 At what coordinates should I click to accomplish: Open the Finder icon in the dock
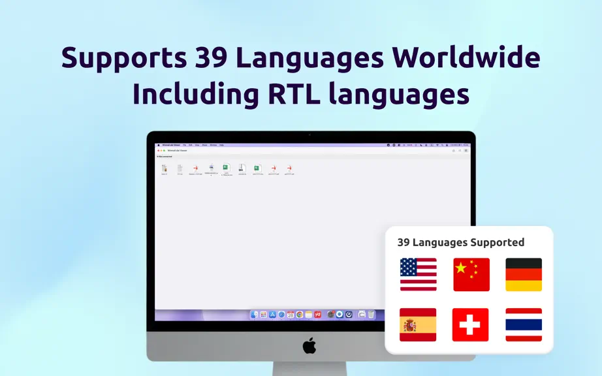(x=254, y=315)
